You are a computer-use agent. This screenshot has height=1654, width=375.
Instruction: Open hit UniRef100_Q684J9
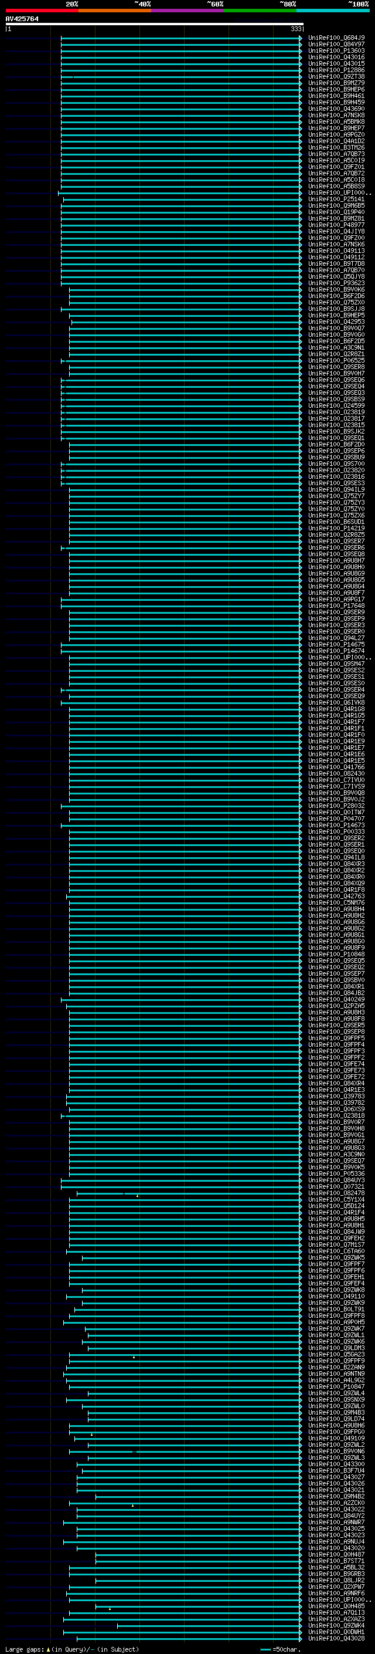(336, 38)
